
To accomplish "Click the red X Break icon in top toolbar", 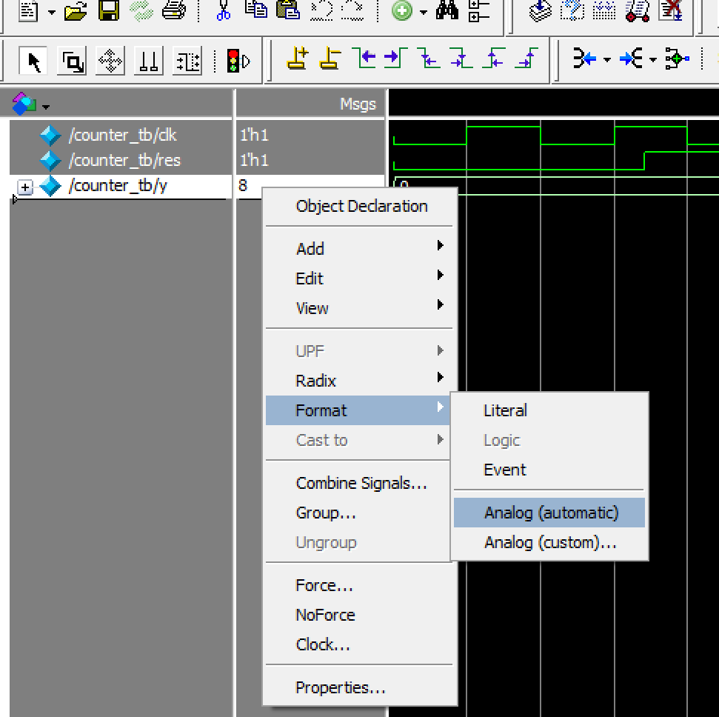I will [670, 10].
